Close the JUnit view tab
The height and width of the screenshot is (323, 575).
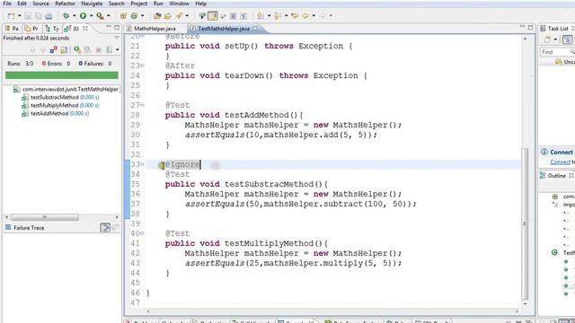coord(85,28)
